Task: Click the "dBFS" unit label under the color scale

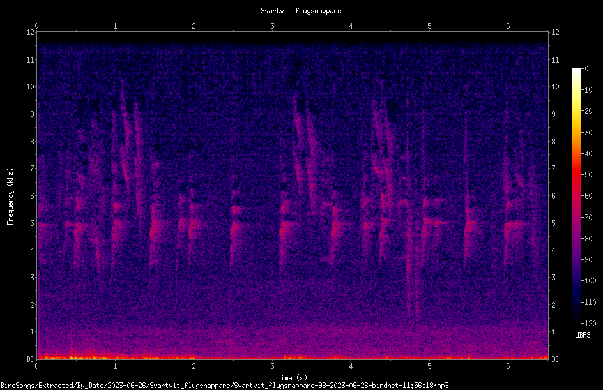Action: click(583, 335)
